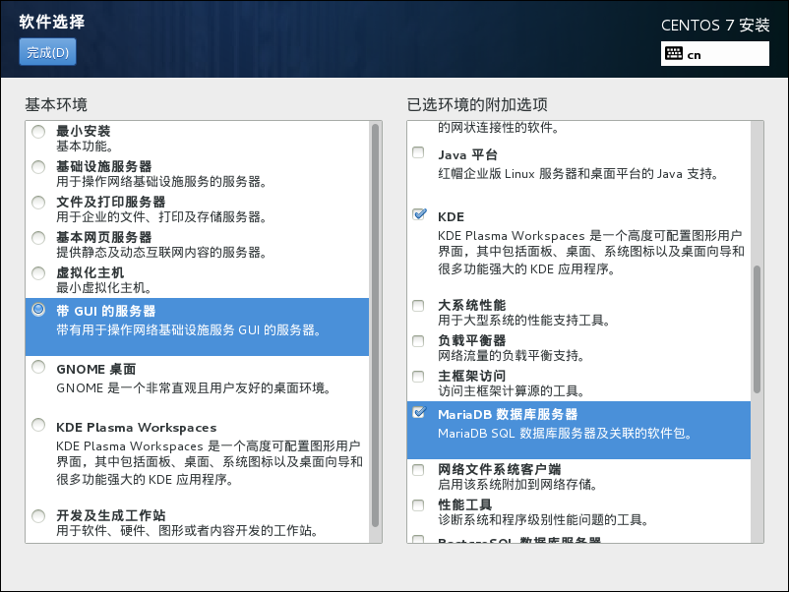Viewport: 789px width, 592px height.
Task: Check the 主框架访问 add-on
Action: tap(419, 376)
